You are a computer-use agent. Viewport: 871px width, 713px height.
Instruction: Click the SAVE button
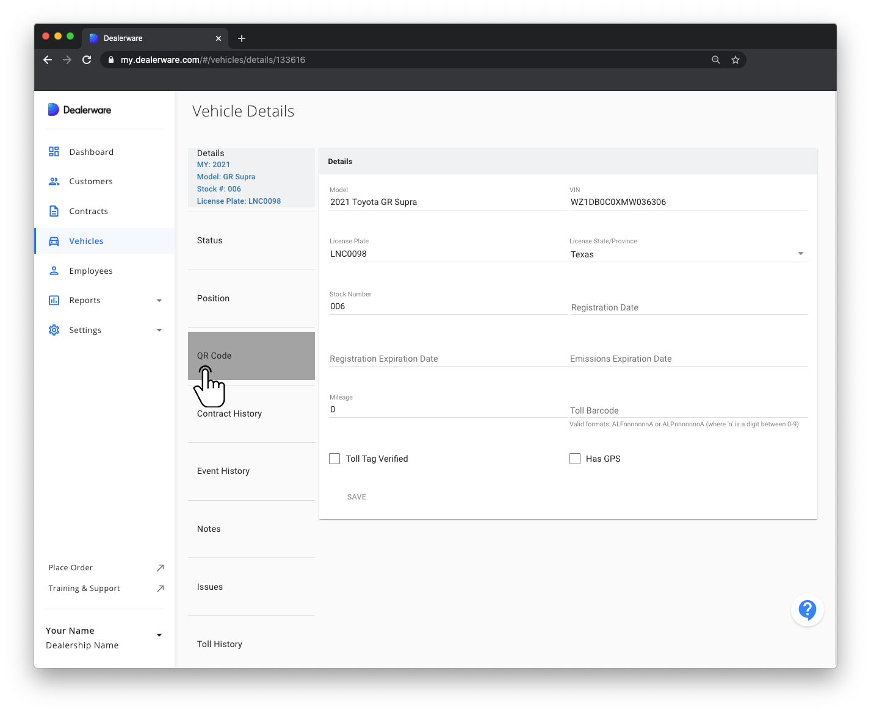point(356,497)
